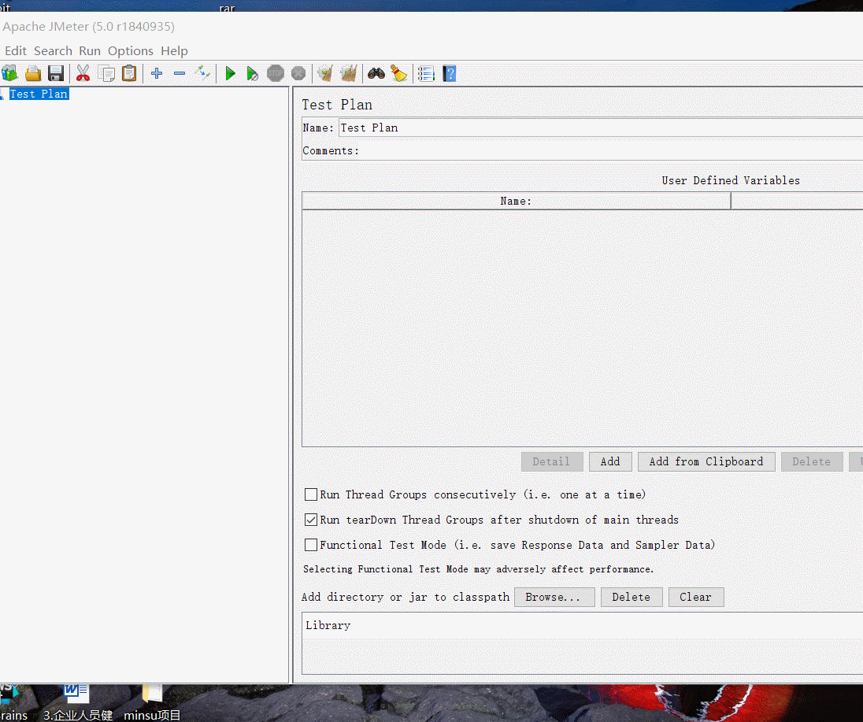Click the Add variable button
The height and width of the screenshot is (722, 863).
(x=609, y=461)
